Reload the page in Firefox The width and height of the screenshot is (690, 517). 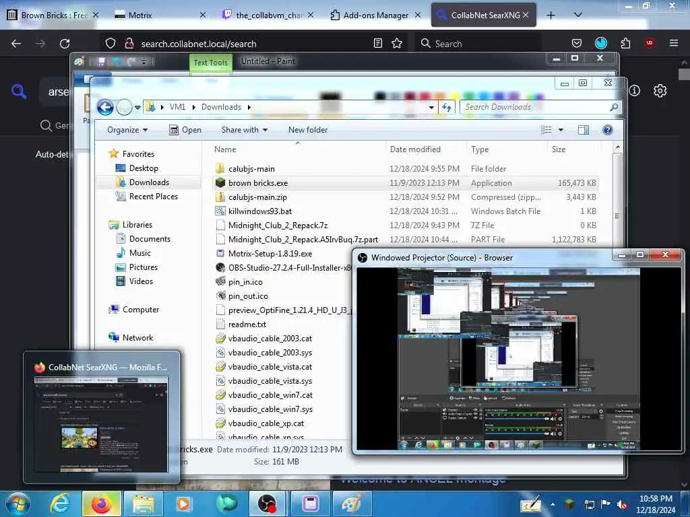pos(65,44)
